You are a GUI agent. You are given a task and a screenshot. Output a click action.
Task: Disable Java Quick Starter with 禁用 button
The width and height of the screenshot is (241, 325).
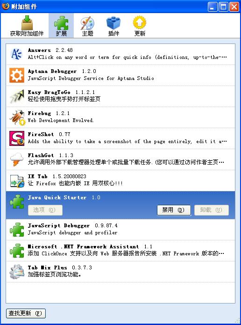(174, 210)
